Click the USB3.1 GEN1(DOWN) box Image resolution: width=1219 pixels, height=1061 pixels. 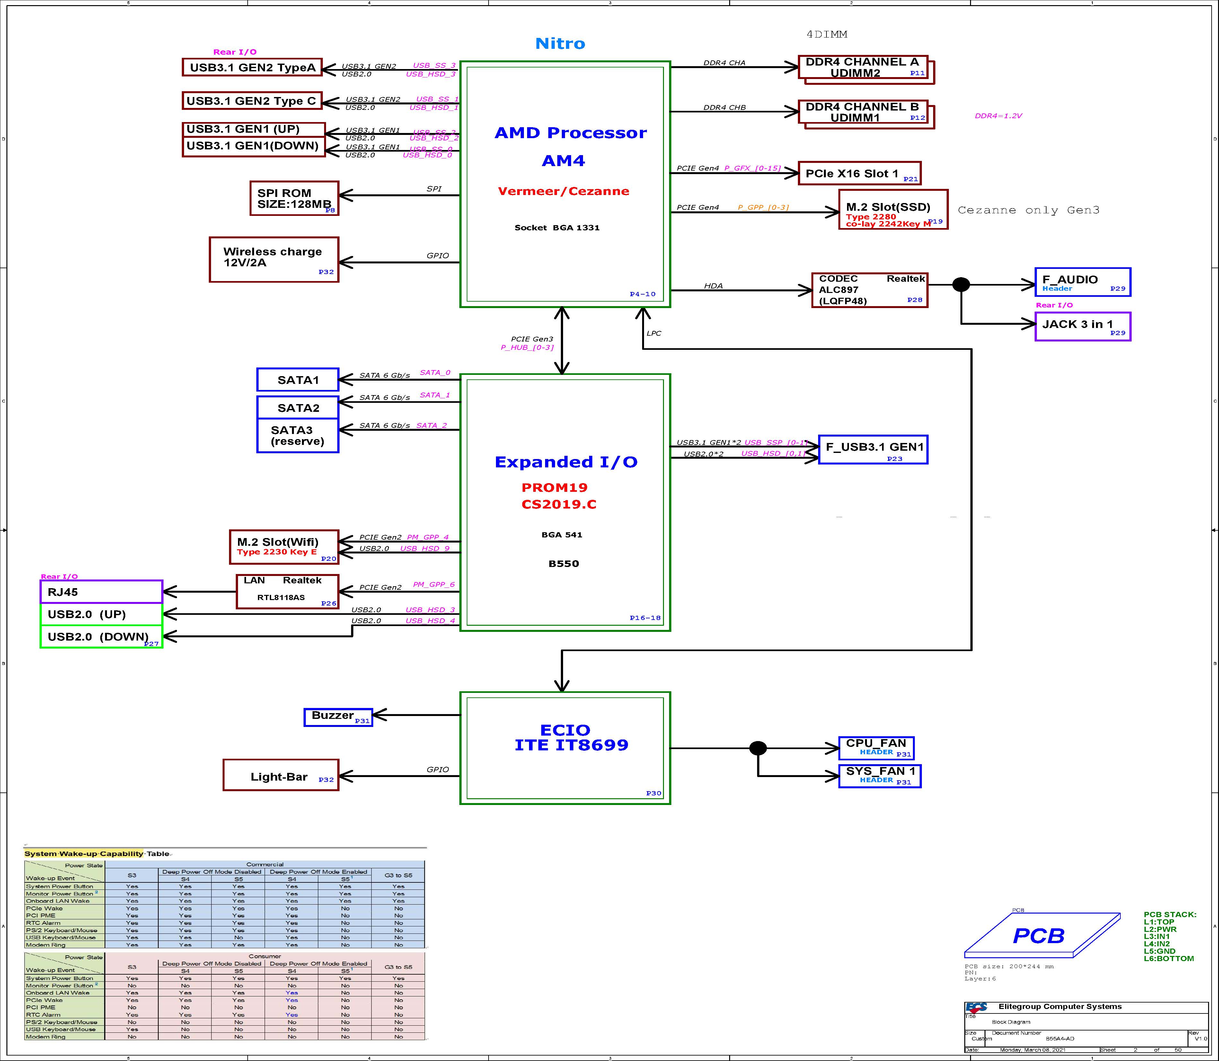[254, 147]
